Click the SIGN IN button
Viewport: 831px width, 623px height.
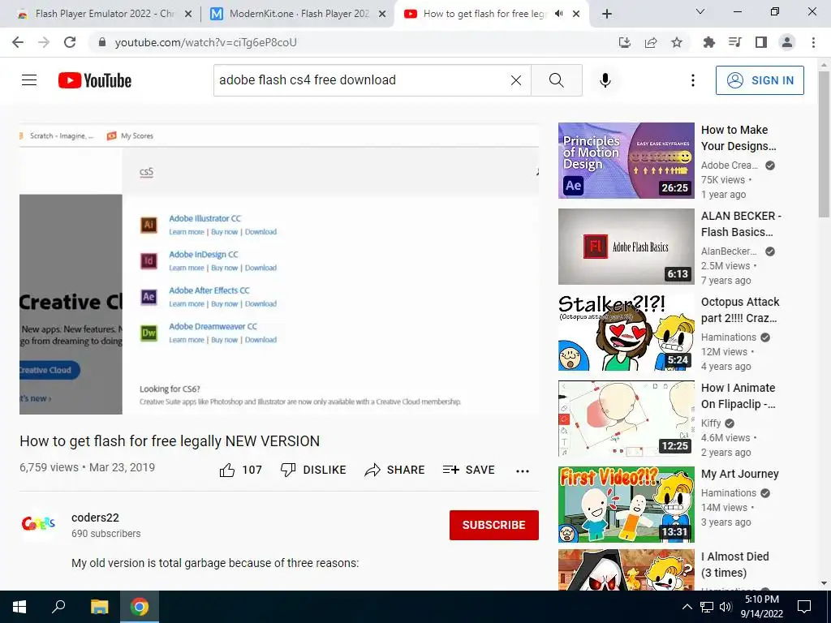click(x=760, y=80)
